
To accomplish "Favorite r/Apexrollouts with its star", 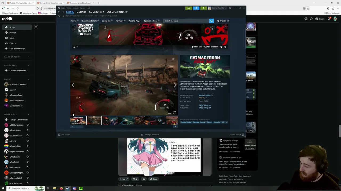I will click(x=27, y=146).
